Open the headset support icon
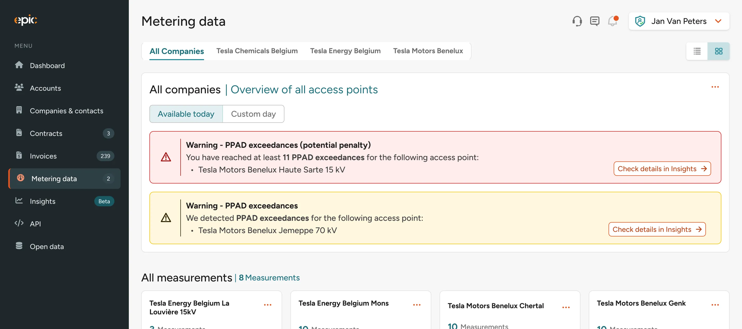This screenshot has height=329, width=742. click(577, 21)
